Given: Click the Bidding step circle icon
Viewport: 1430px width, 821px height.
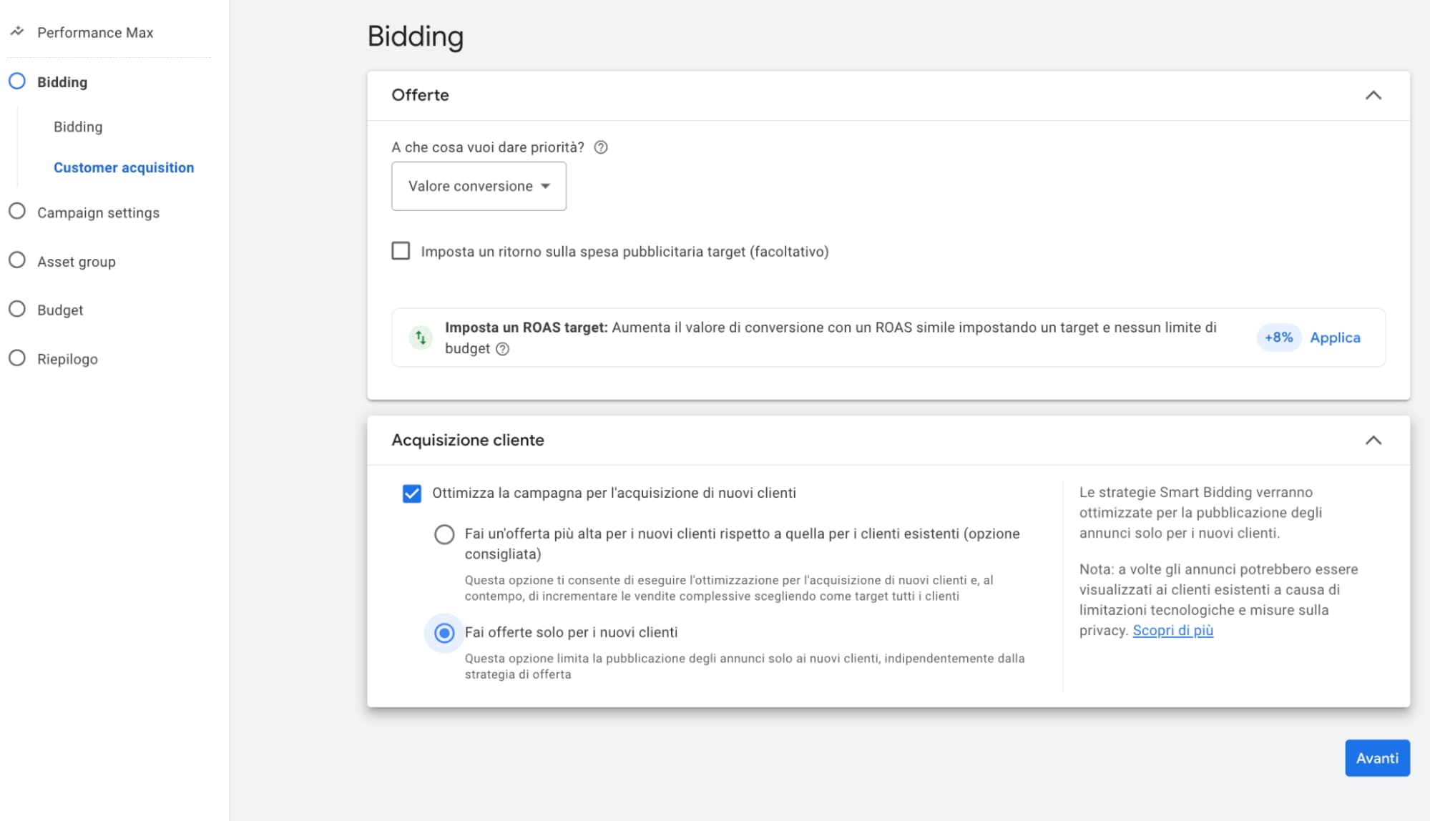Looking at the screenshot, I should [x=17, y=81].
